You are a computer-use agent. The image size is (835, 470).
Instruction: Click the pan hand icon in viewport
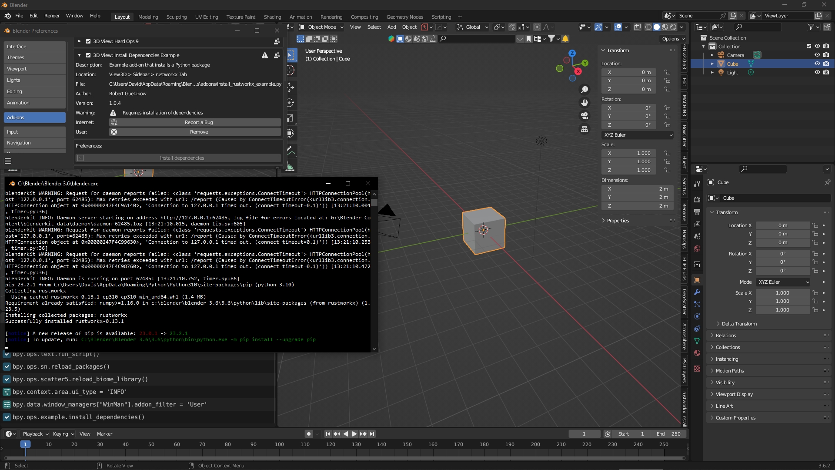point(584,103)
